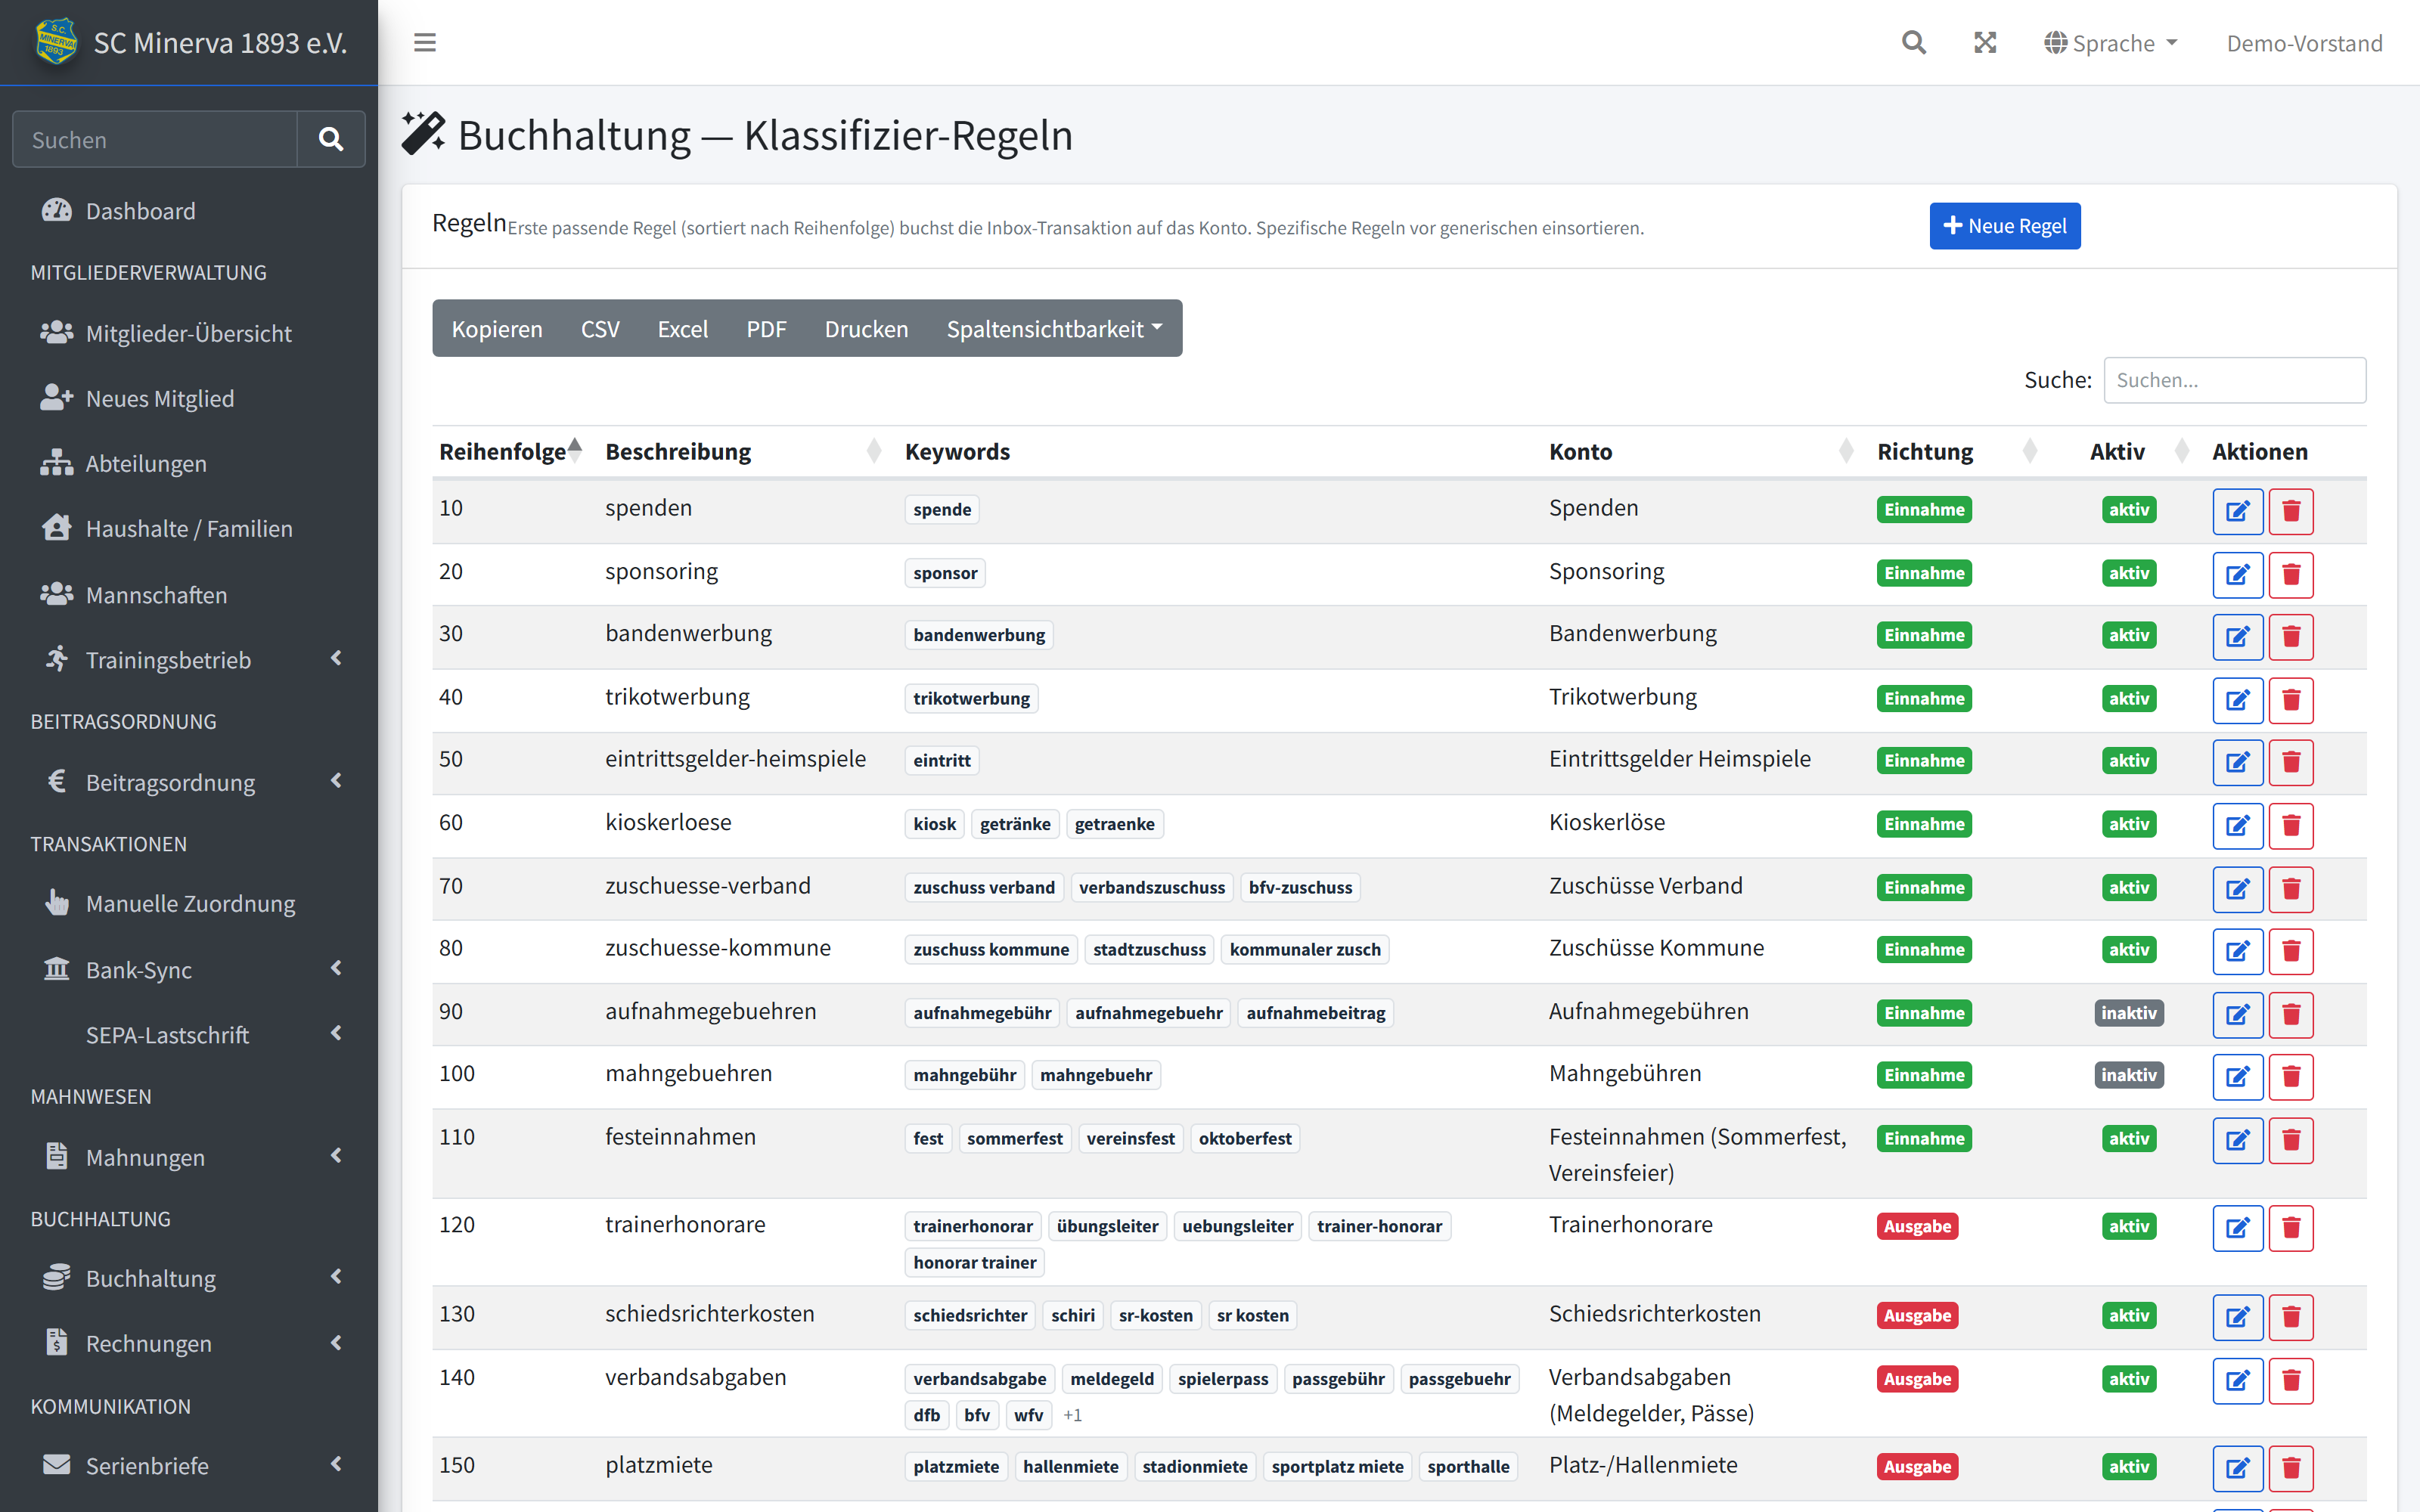Expand the SEPA-Lastschrift sidebar menu
The height and width of the screenshot is (1512, 2420).
tap(189, 1034)
